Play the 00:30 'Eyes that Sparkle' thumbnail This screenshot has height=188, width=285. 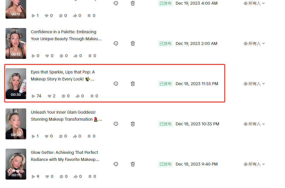(x=16, y=83)
